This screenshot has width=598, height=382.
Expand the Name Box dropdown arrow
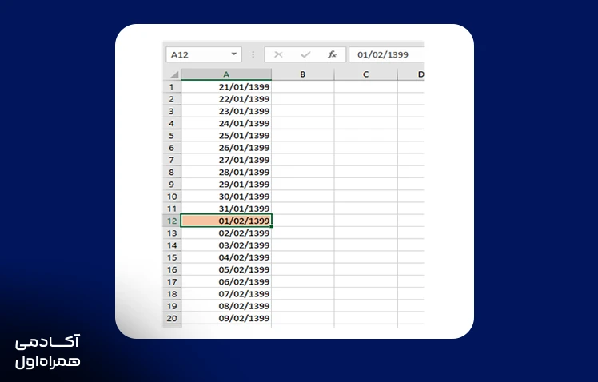234,54
